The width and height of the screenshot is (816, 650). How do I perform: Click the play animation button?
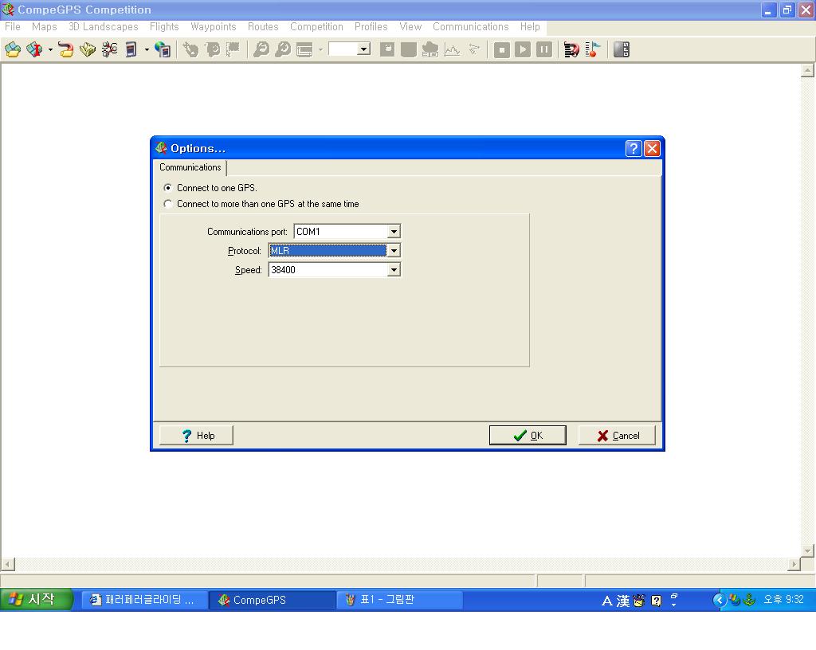tap(523, 49)
